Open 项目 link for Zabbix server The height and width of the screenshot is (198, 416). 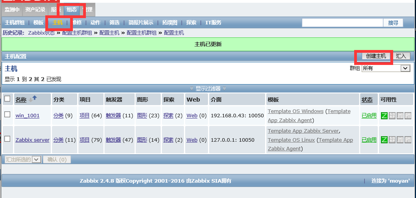click(x=84, y=140)
